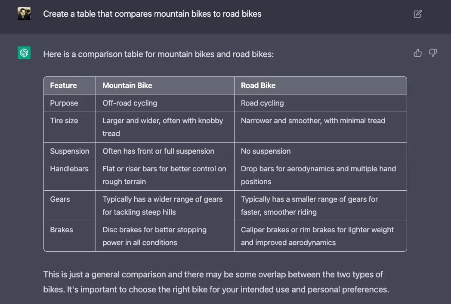Click the Gears row label
This screenshot has height=304, width=451.
point(60,199)
